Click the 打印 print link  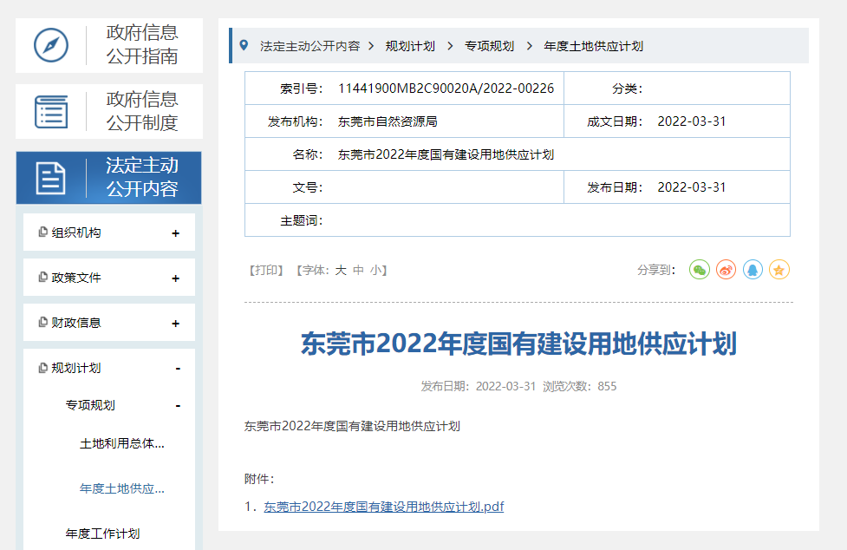tap(266, 271)
